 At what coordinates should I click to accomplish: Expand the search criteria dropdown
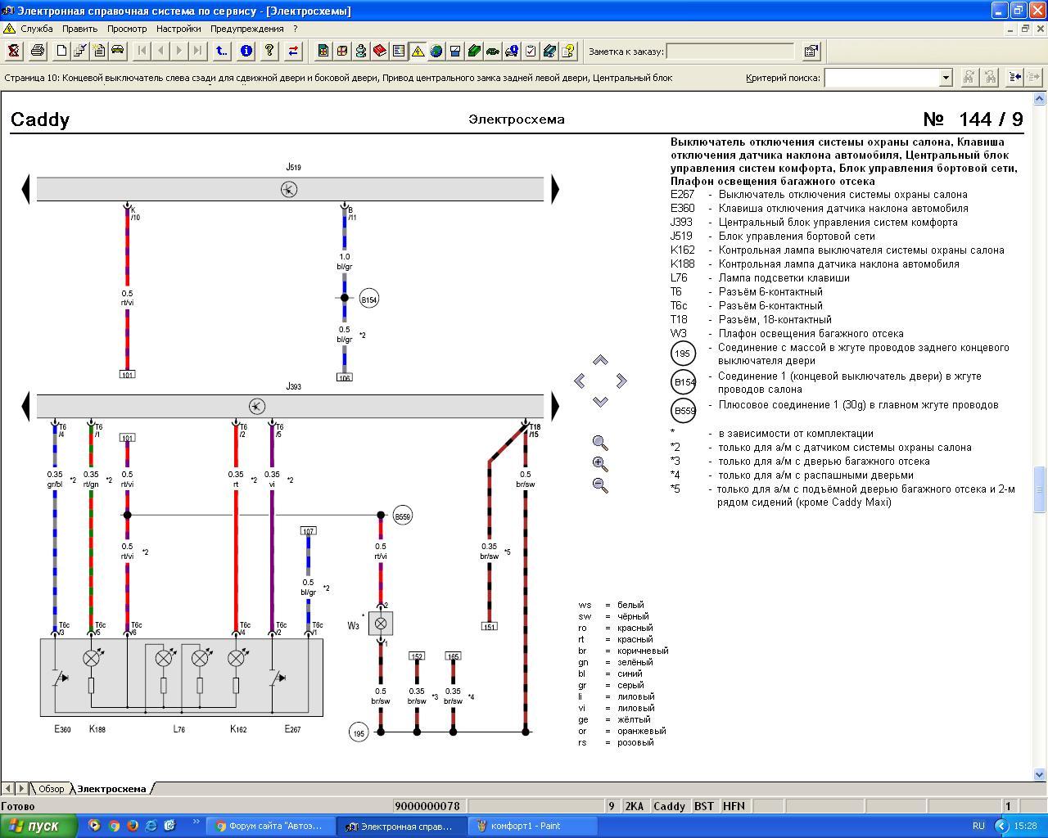(x=946, y=78)
